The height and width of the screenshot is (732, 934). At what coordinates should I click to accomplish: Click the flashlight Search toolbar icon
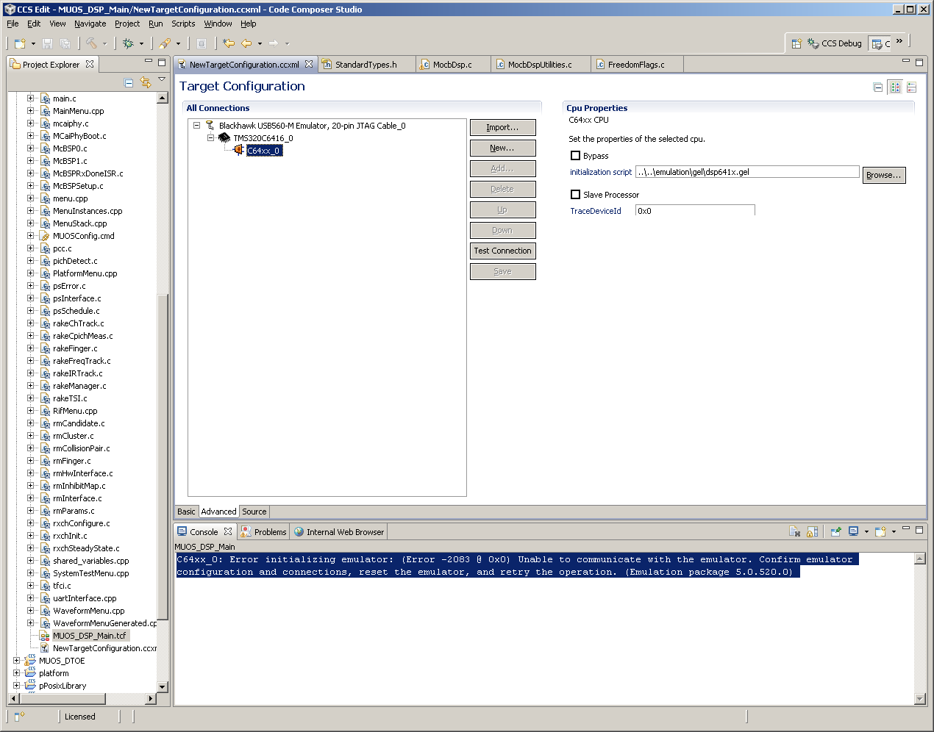tap(165, 43)
